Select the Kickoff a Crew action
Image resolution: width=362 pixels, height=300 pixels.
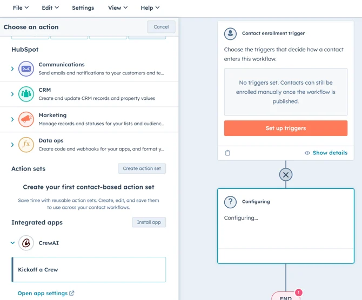point(89,269)
